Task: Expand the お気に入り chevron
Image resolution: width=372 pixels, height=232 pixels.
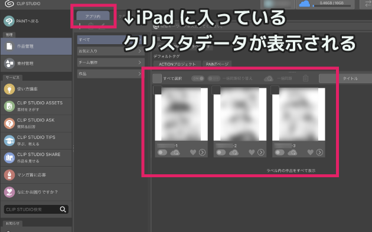Action: pos(140,51)
